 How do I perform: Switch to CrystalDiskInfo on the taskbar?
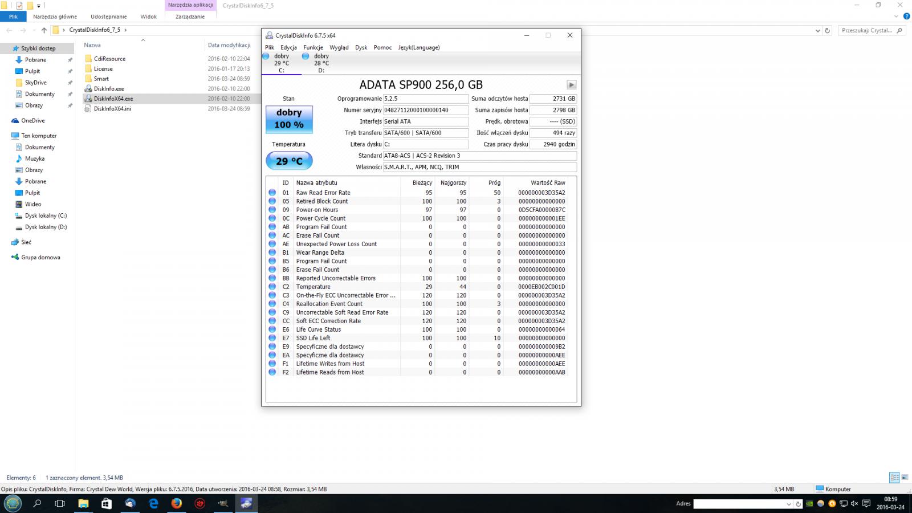(x=246, y=503)
